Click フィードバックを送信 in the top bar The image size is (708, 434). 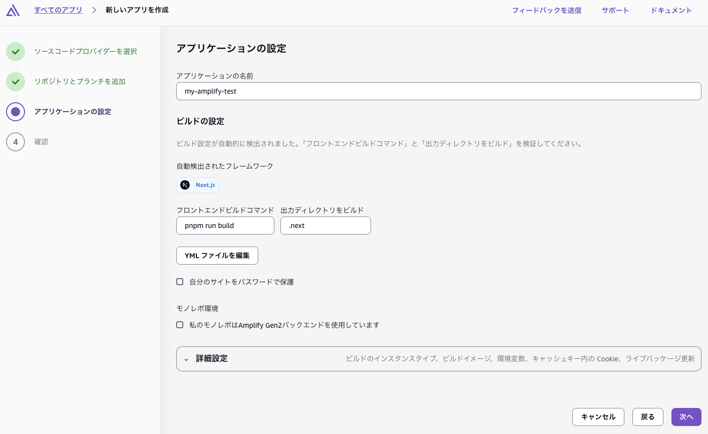547,10
